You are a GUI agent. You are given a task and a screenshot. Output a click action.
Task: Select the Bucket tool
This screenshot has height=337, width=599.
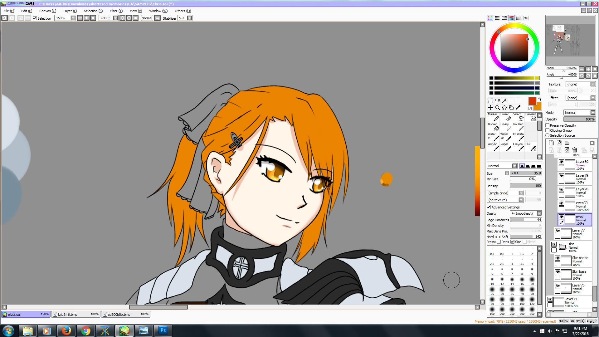pyautogui.click(x=493, y=127)
